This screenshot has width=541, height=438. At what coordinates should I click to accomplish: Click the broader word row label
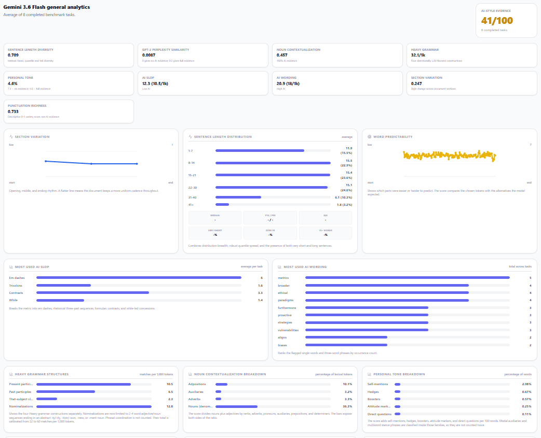click(x=283, y=286)
